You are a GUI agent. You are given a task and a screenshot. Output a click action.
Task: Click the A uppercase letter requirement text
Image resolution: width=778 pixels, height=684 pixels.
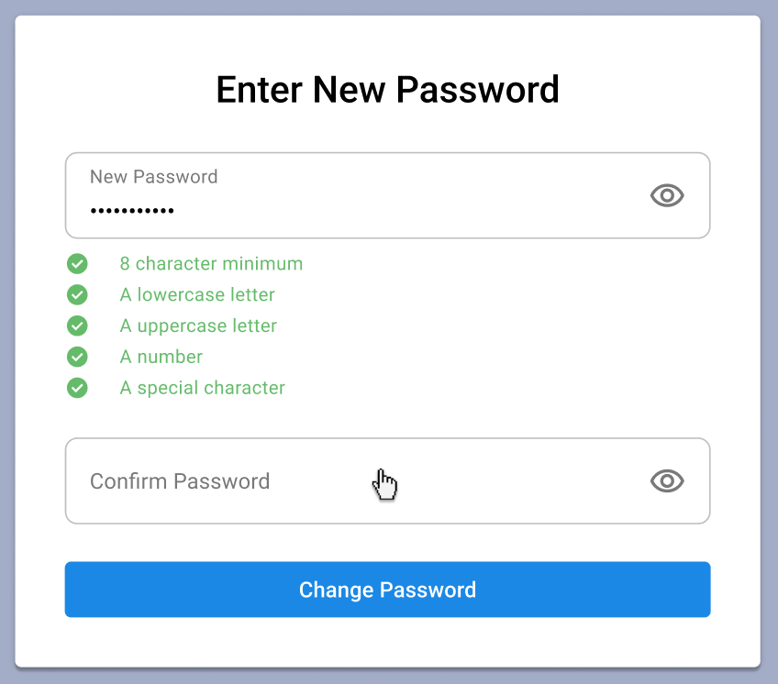tap(198, 325)
